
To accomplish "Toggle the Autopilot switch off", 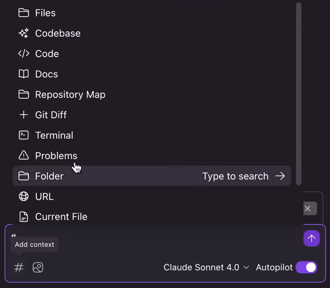I will point(306,268).
